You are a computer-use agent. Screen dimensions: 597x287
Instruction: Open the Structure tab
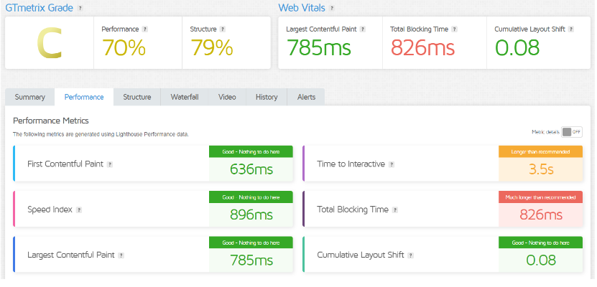point(137,97)
